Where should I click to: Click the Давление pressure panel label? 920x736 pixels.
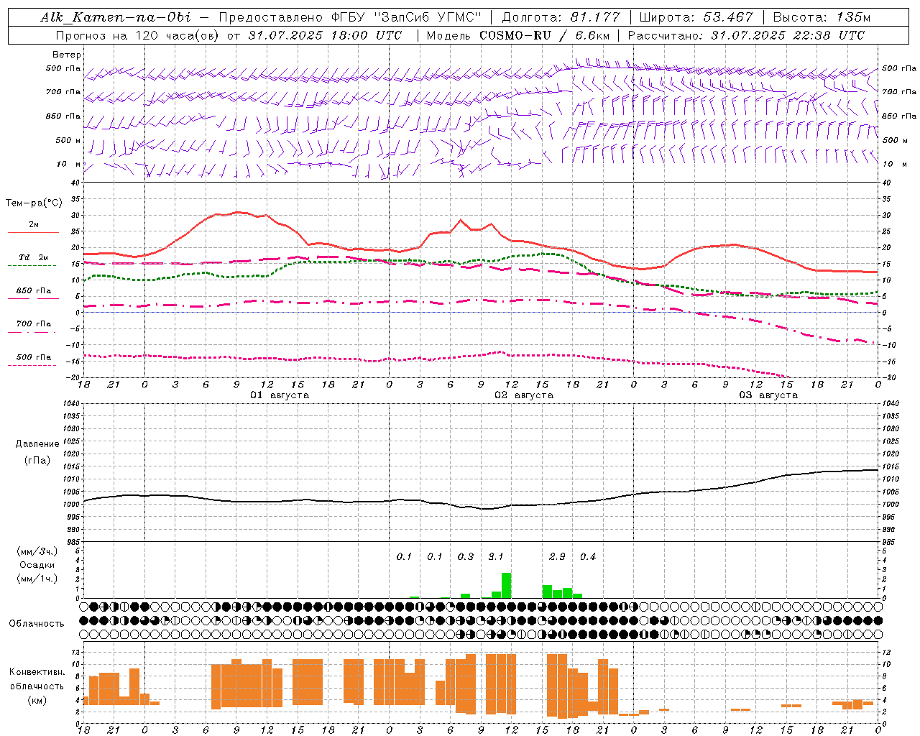click(37, 444)
